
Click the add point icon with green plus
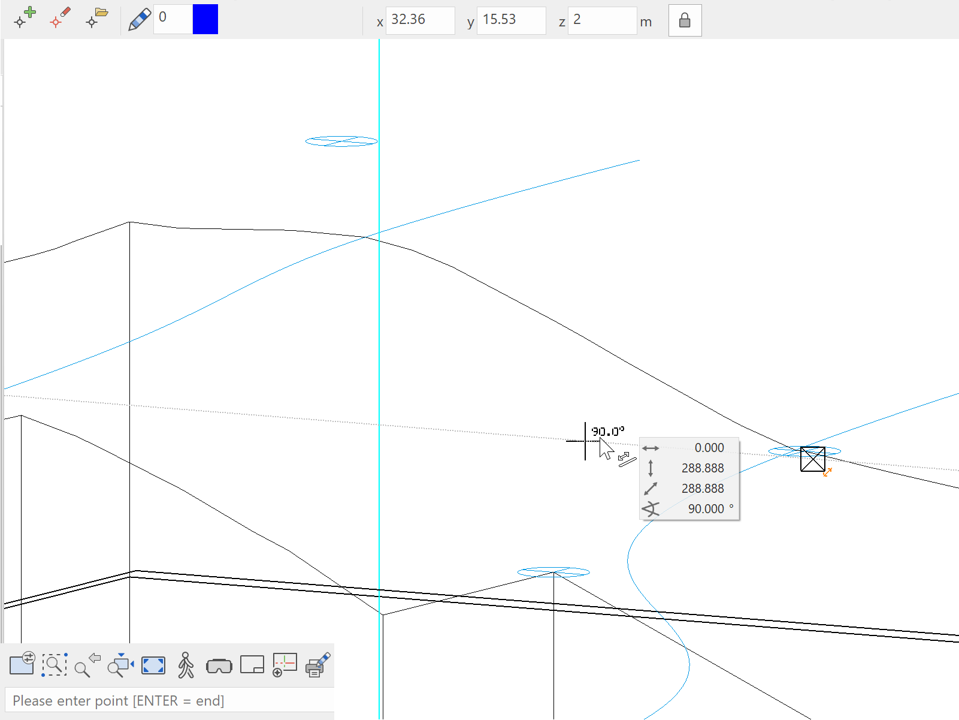pos(25,18)
